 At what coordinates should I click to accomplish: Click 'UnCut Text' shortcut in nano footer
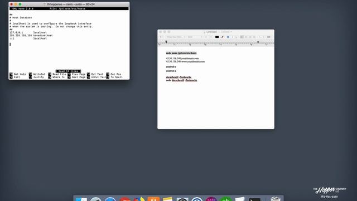tap(97, 77)
